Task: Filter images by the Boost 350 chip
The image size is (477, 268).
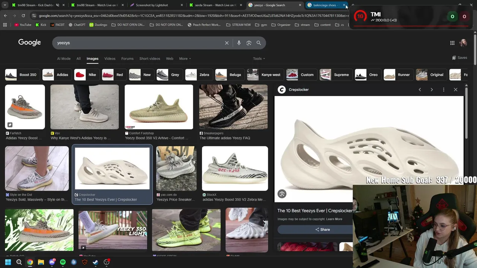Action: coord(22,75)
